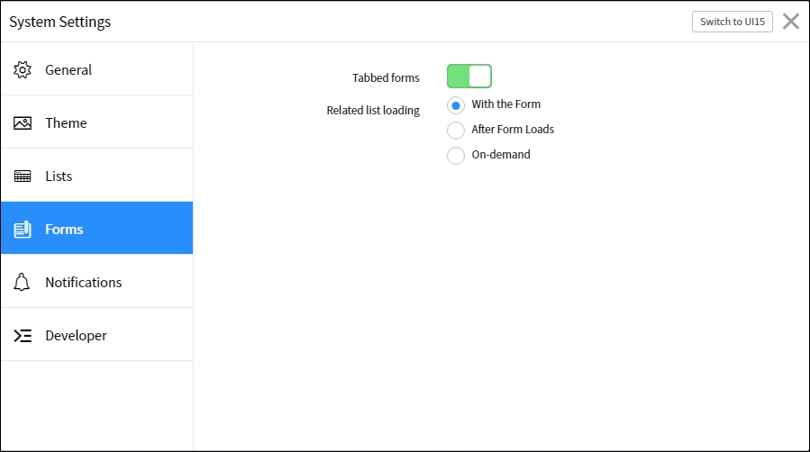Click the Forms document icon
810x452 pixels.
(23, 229)
